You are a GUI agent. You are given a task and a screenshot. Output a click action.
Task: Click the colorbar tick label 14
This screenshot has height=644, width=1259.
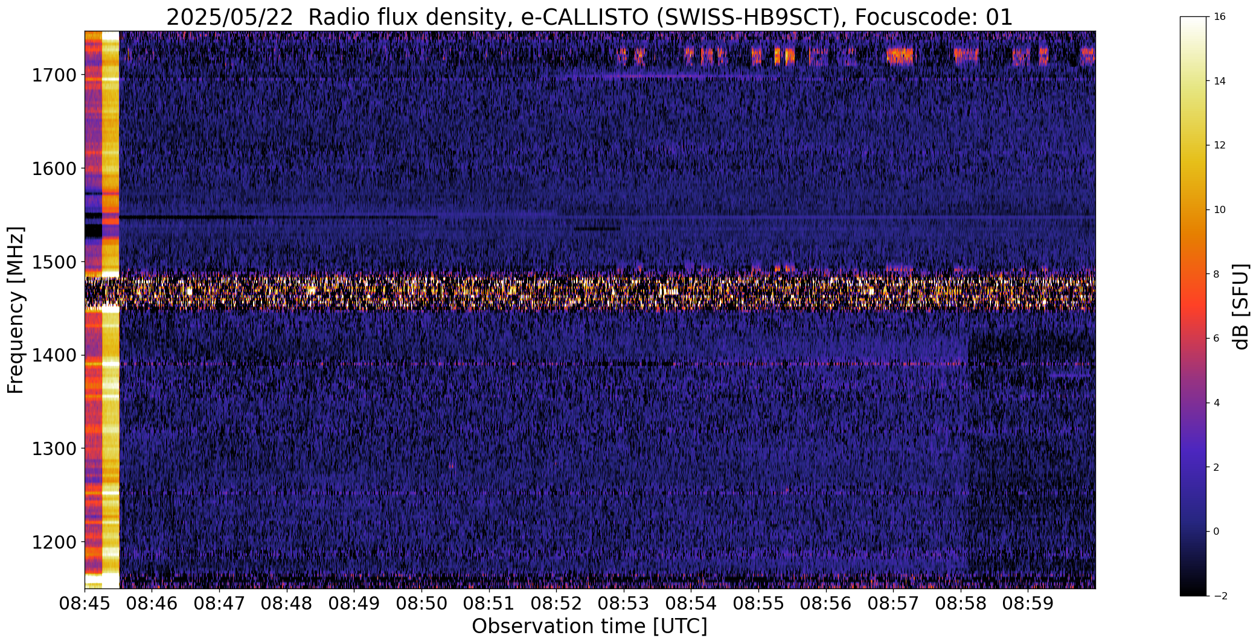(x=1219, y=81)
